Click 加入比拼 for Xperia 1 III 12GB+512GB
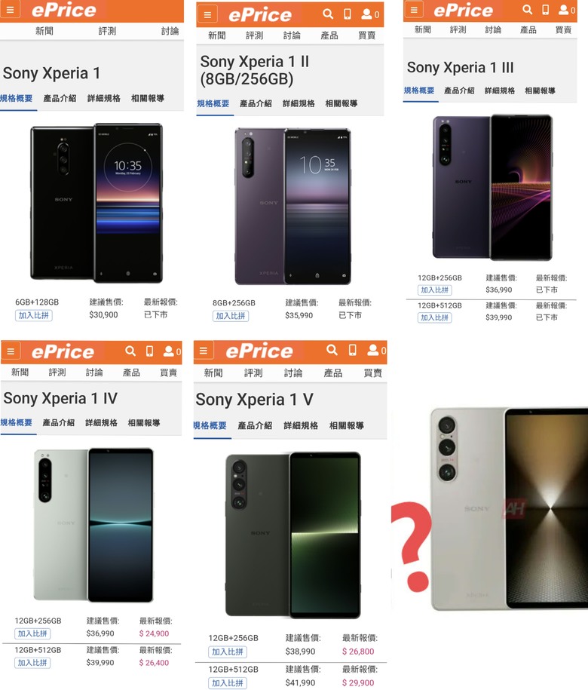 coord(434,317)
